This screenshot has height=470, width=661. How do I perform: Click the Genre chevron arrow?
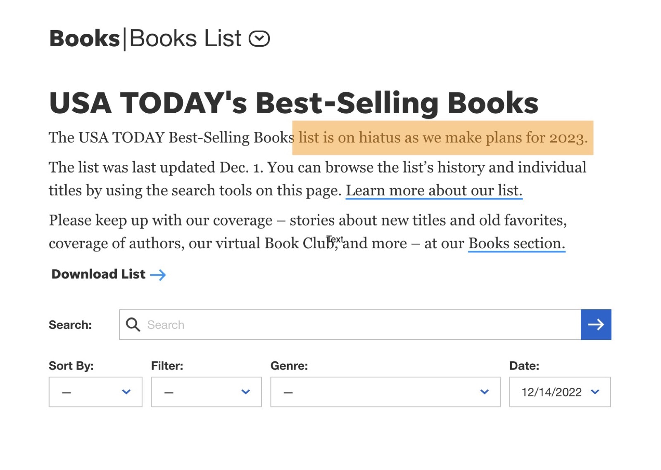(485, 392)
